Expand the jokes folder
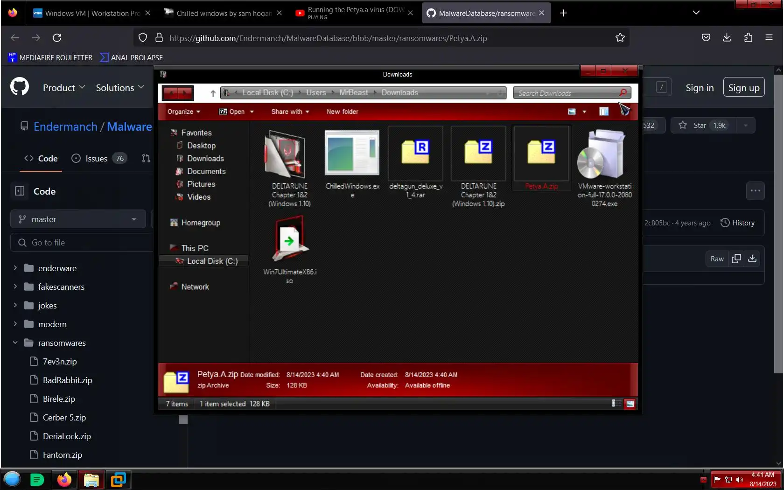The width and height of the screenshot is (784, 490). [x=15, y=305]
